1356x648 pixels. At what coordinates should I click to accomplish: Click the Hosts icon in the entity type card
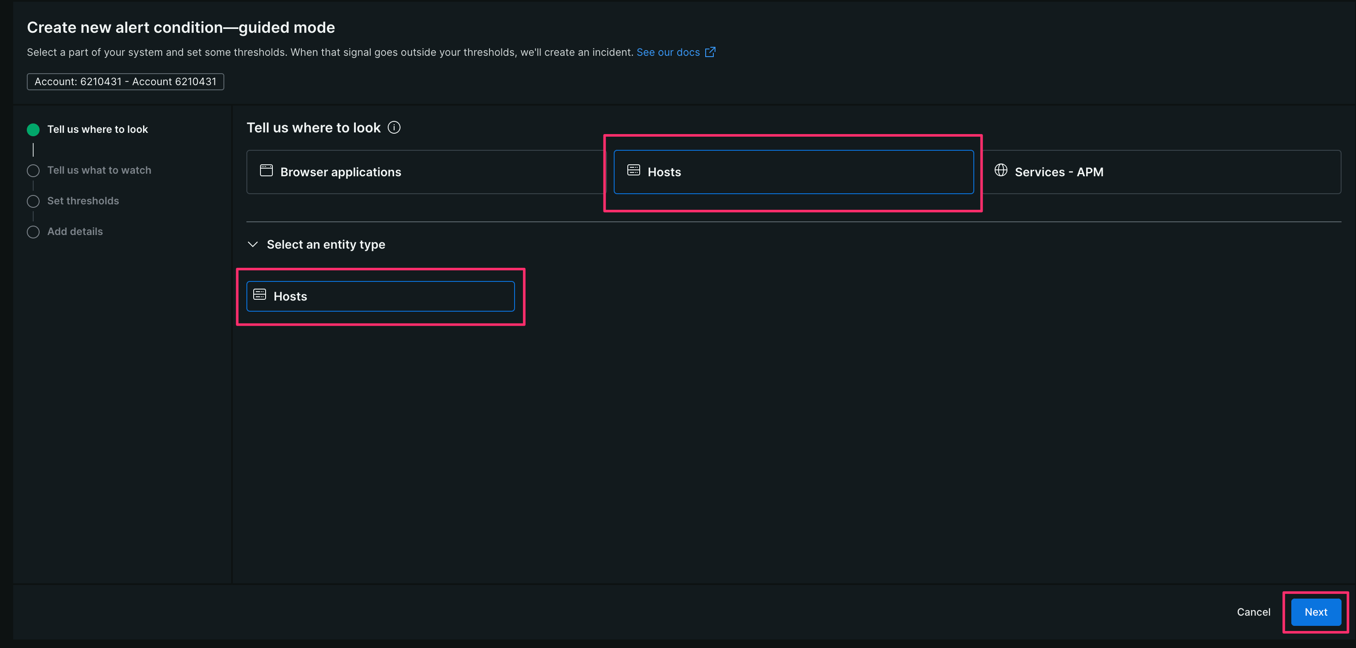pos(260,295)
